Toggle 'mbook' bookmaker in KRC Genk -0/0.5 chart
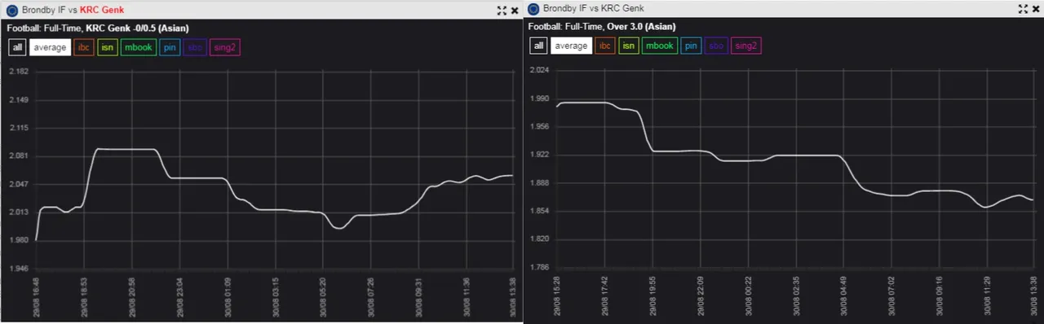The image size is (1044, 324). [139, 47]
